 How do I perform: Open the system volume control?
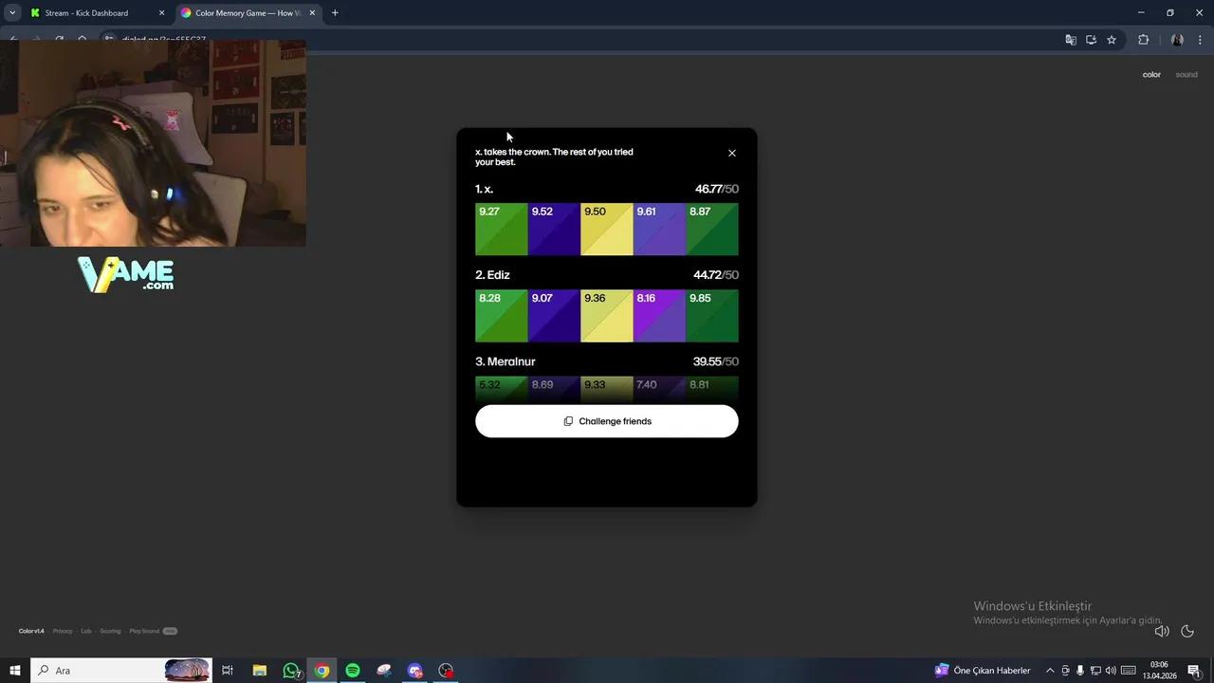(x=1111, y=671)
